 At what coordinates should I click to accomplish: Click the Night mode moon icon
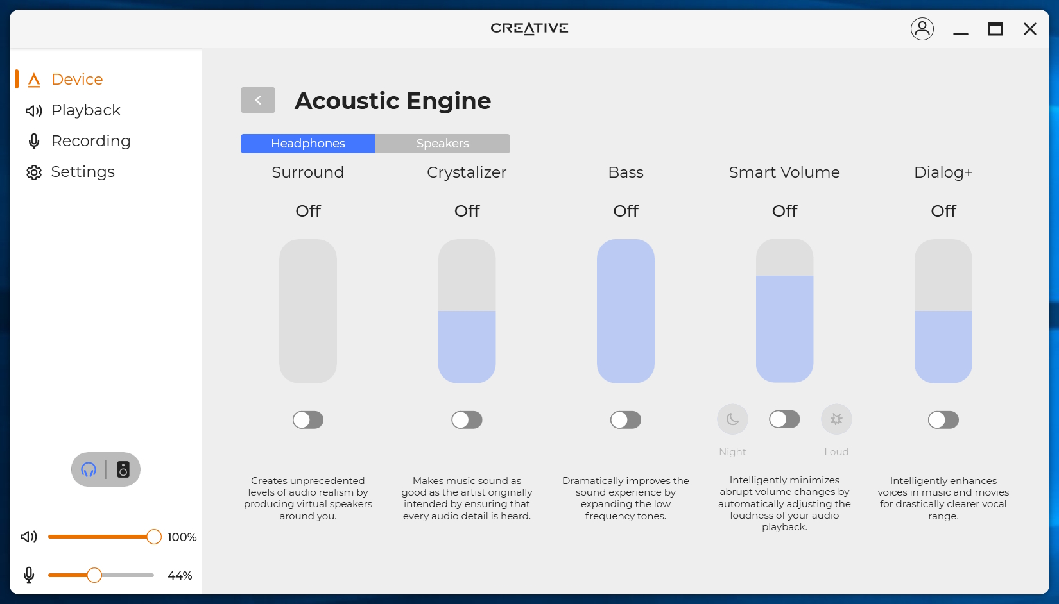click(732, 419)
